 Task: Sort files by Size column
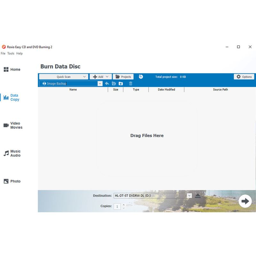click(x=116, y=90)
